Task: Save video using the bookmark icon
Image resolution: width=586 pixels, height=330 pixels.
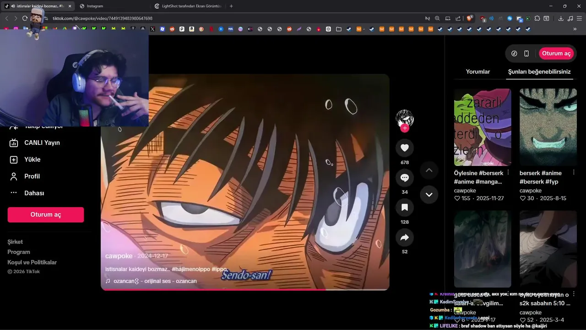Action: coord(405,208)
